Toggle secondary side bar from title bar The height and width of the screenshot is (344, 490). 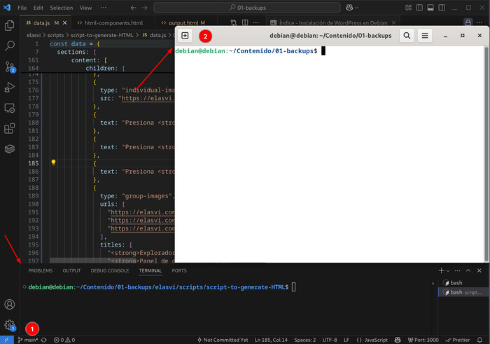[442, 8]
